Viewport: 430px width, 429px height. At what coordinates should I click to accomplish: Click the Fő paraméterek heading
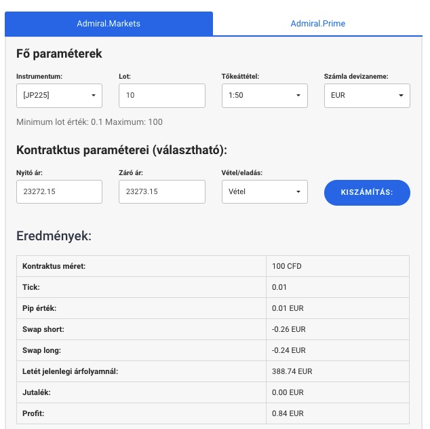(59, 54)
